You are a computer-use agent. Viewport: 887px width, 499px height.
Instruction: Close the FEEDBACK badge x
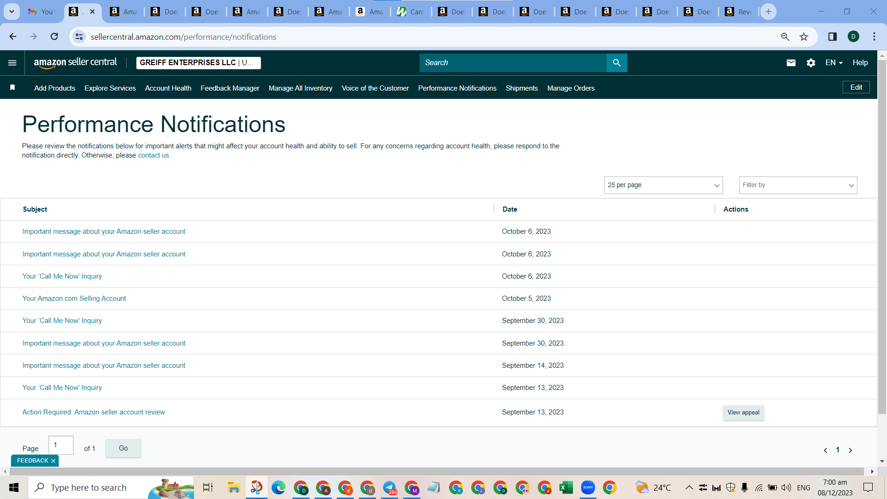(x=54, y=461)
